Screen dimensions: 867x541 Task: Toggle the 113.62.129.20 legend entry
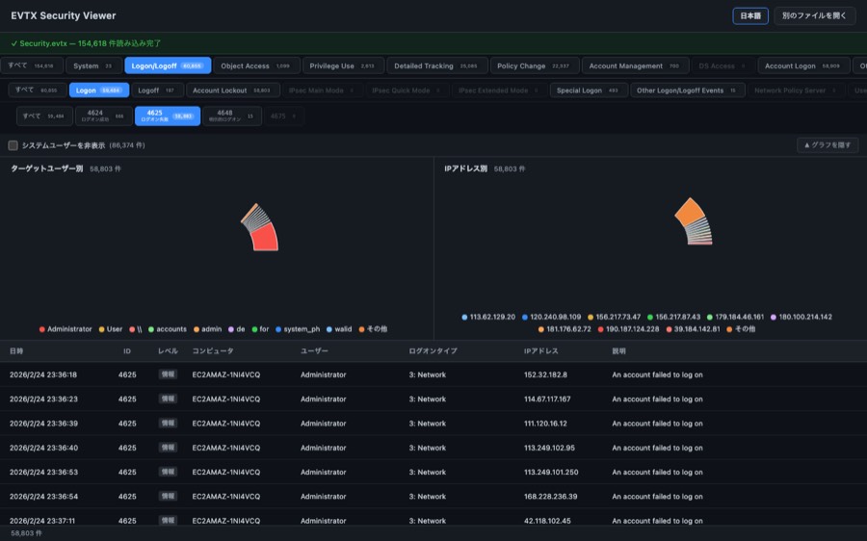point(488,317)
